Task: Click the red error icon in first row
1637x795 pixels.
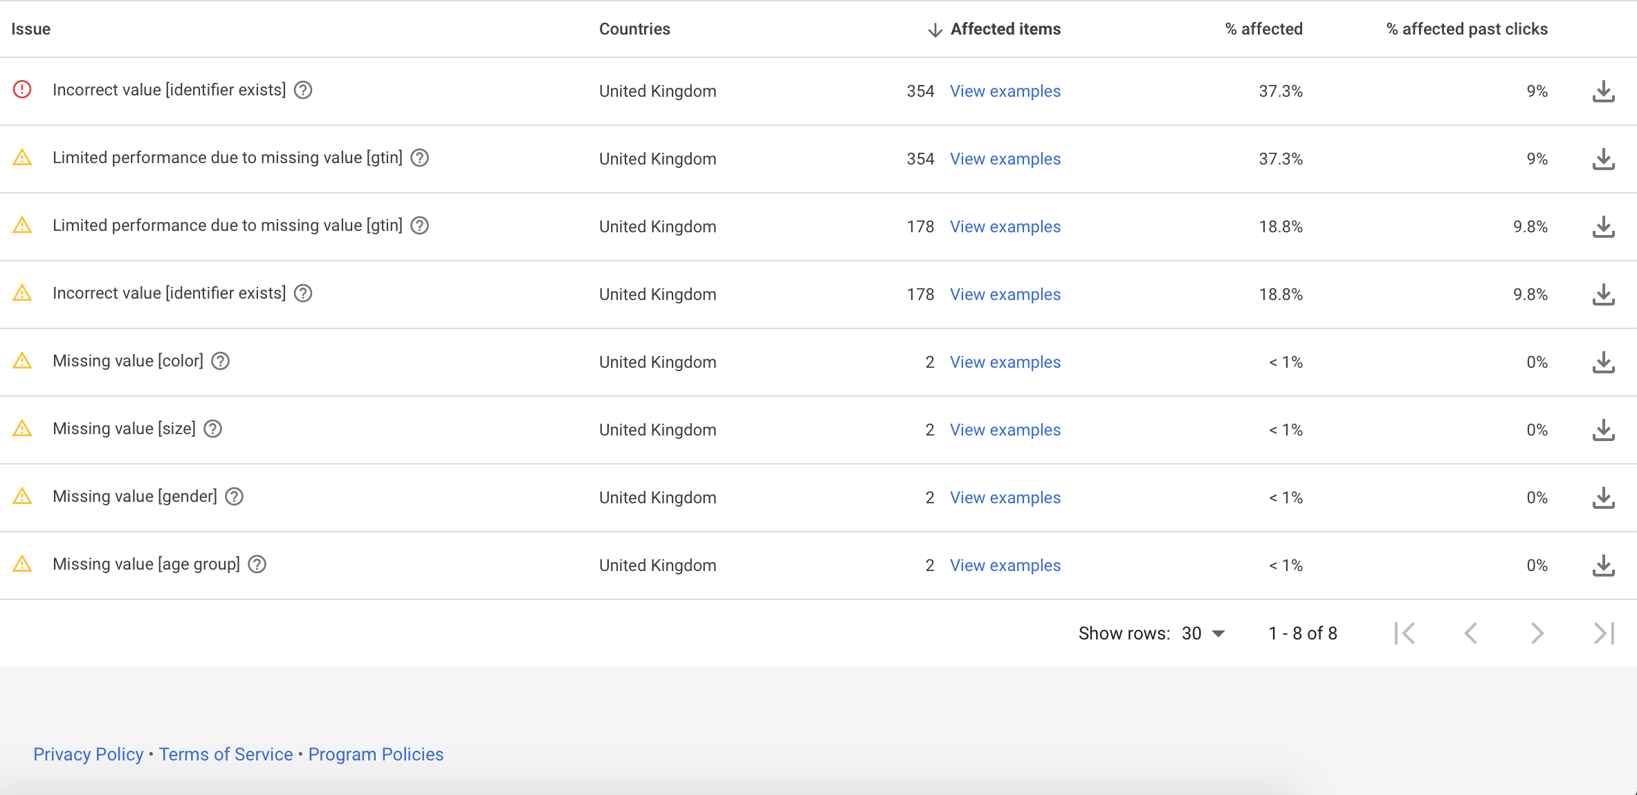Action: (22, 90)
